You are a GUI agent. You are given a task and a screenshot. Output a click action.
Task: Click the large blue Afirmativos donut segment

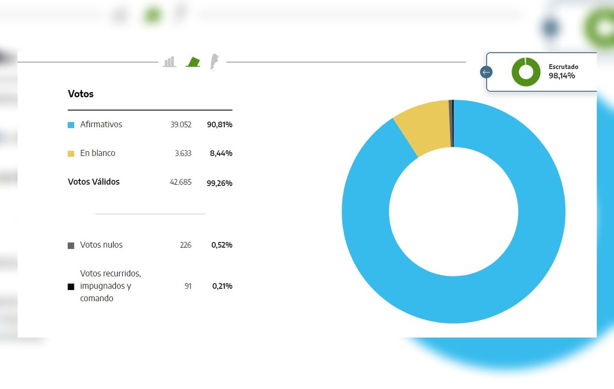coord(454,301)
